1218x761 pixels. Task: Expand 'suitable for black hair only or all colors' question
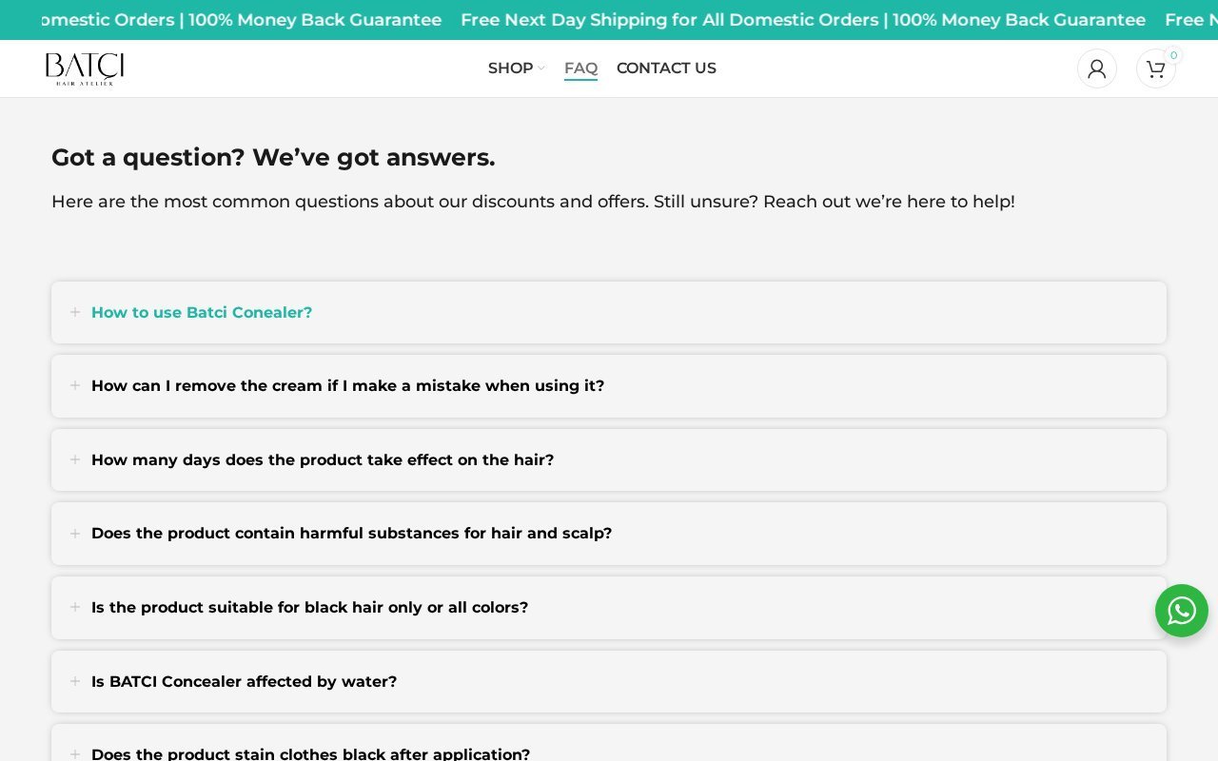tap(609, 608)
